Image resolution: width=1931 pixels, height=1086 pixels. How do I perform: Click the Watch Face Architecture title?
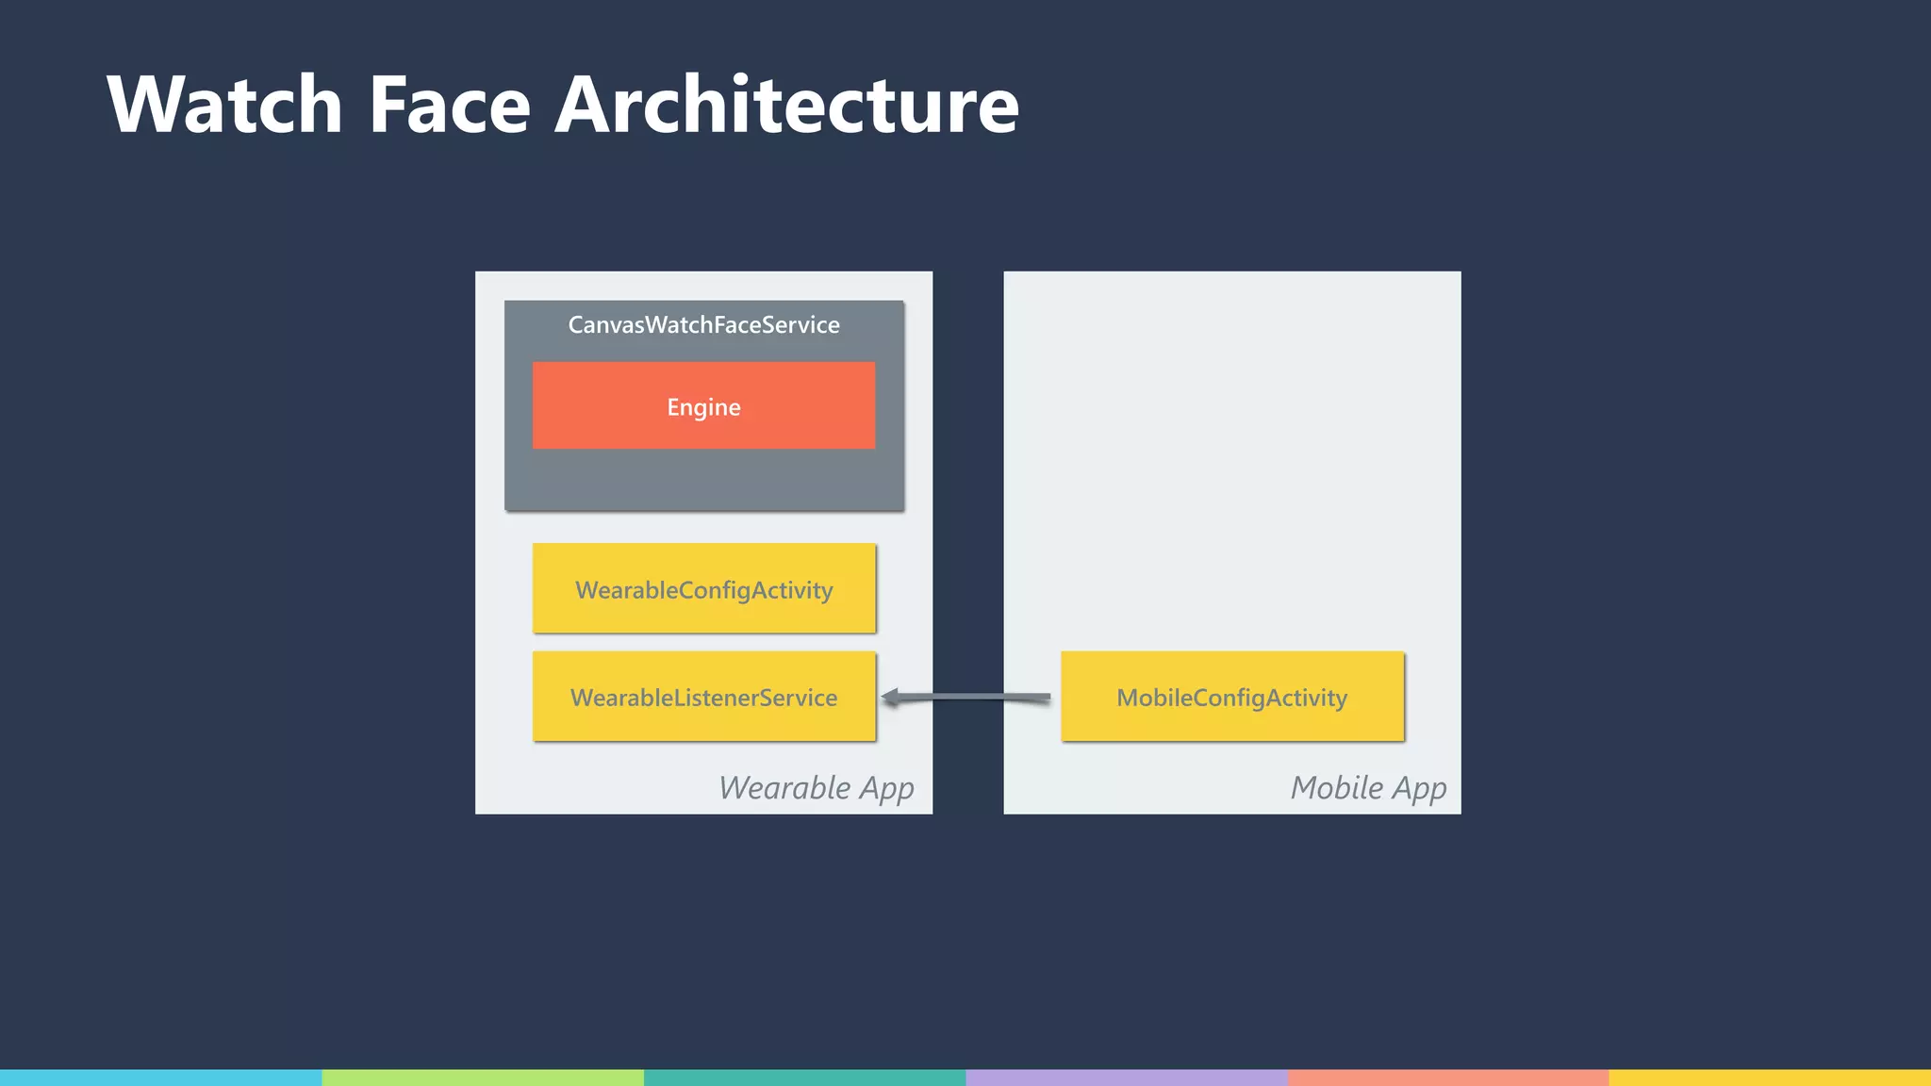pos(563,105)
